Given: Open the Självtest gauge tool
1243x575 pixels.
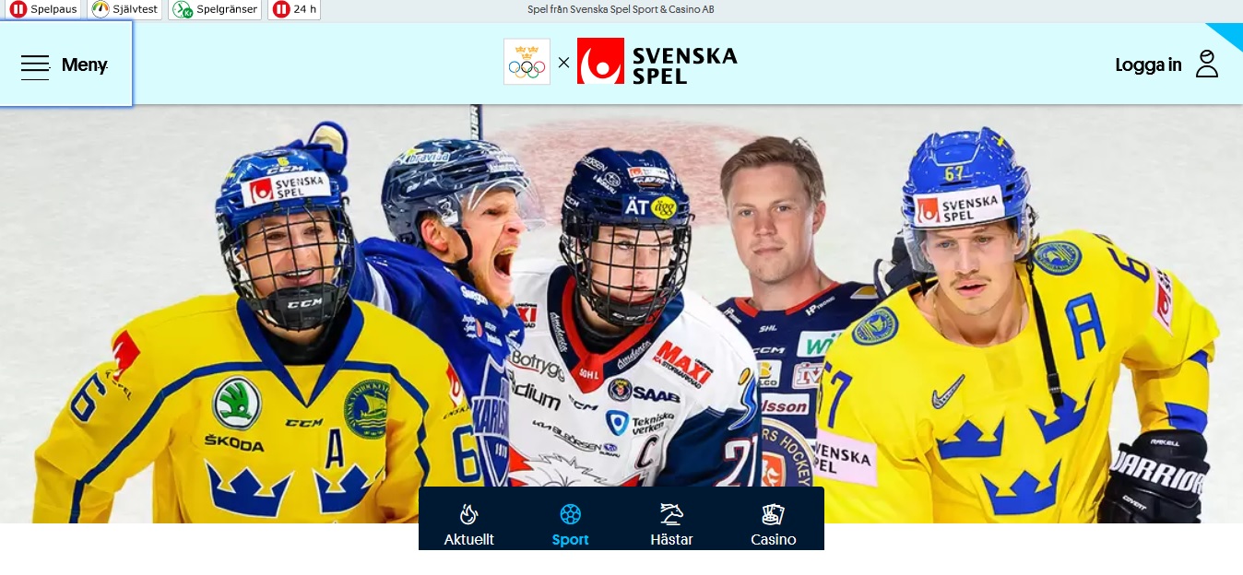Looking at the screenshot, I should 125,9.
